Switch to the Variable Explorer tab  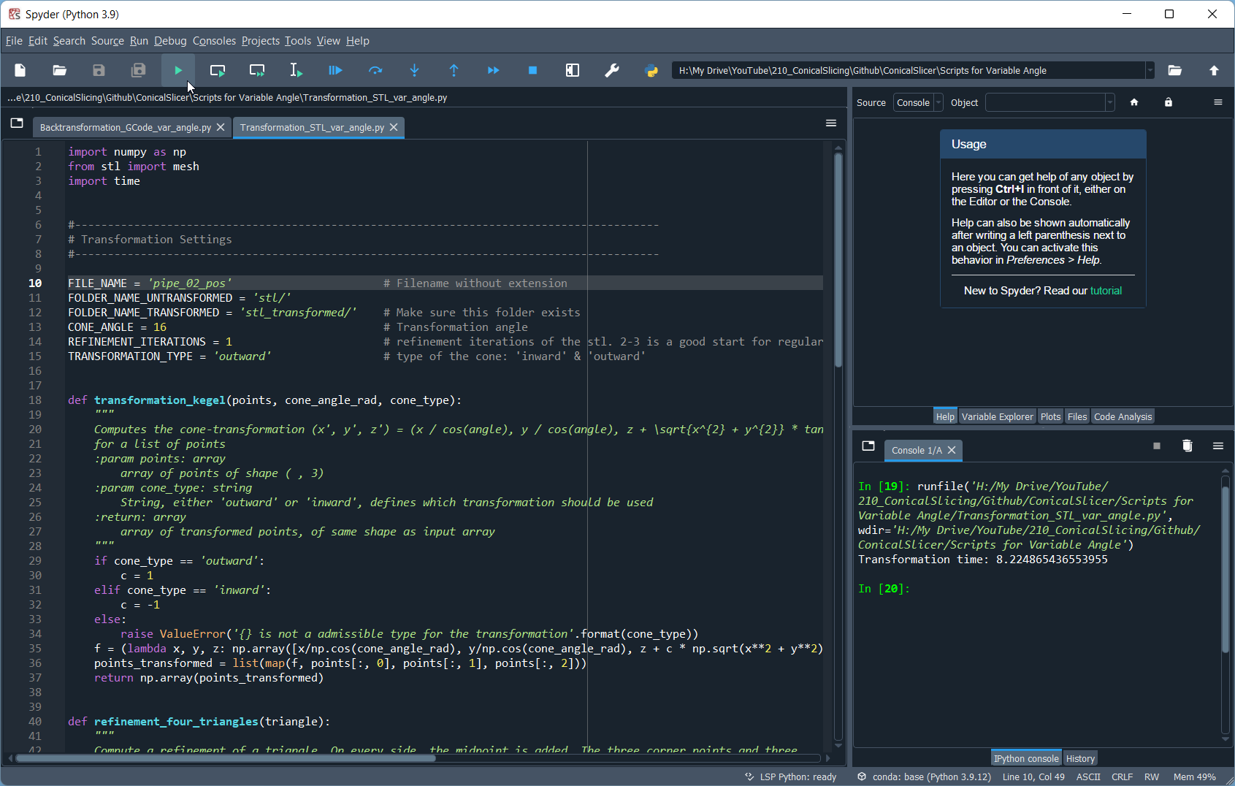(997, 417)
